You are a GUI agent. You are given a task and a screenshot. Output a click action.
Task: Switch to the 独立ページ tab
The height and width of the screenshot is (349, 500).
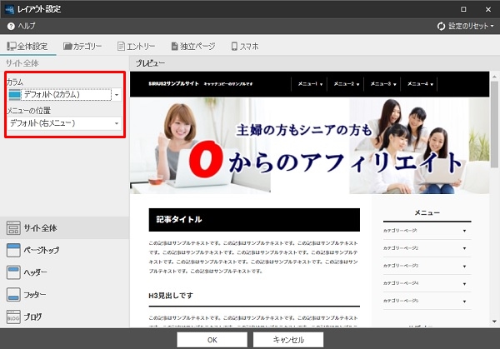[x=193, y=46]
